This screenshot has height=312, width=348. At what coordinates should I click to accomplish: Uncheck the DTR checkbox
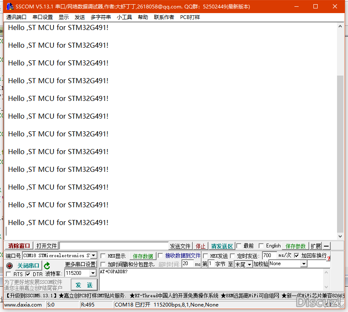pos(28,274)
